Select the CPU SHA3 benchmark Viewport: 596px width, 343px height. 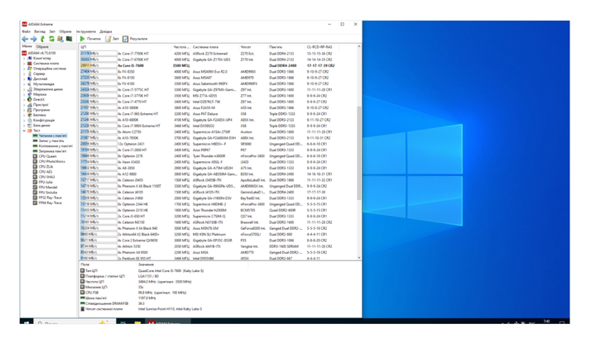pos(44,177)
